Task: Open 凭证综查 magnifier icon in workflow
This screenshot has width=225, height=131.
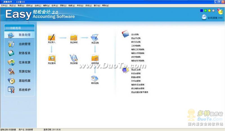Action: (74, 59)
